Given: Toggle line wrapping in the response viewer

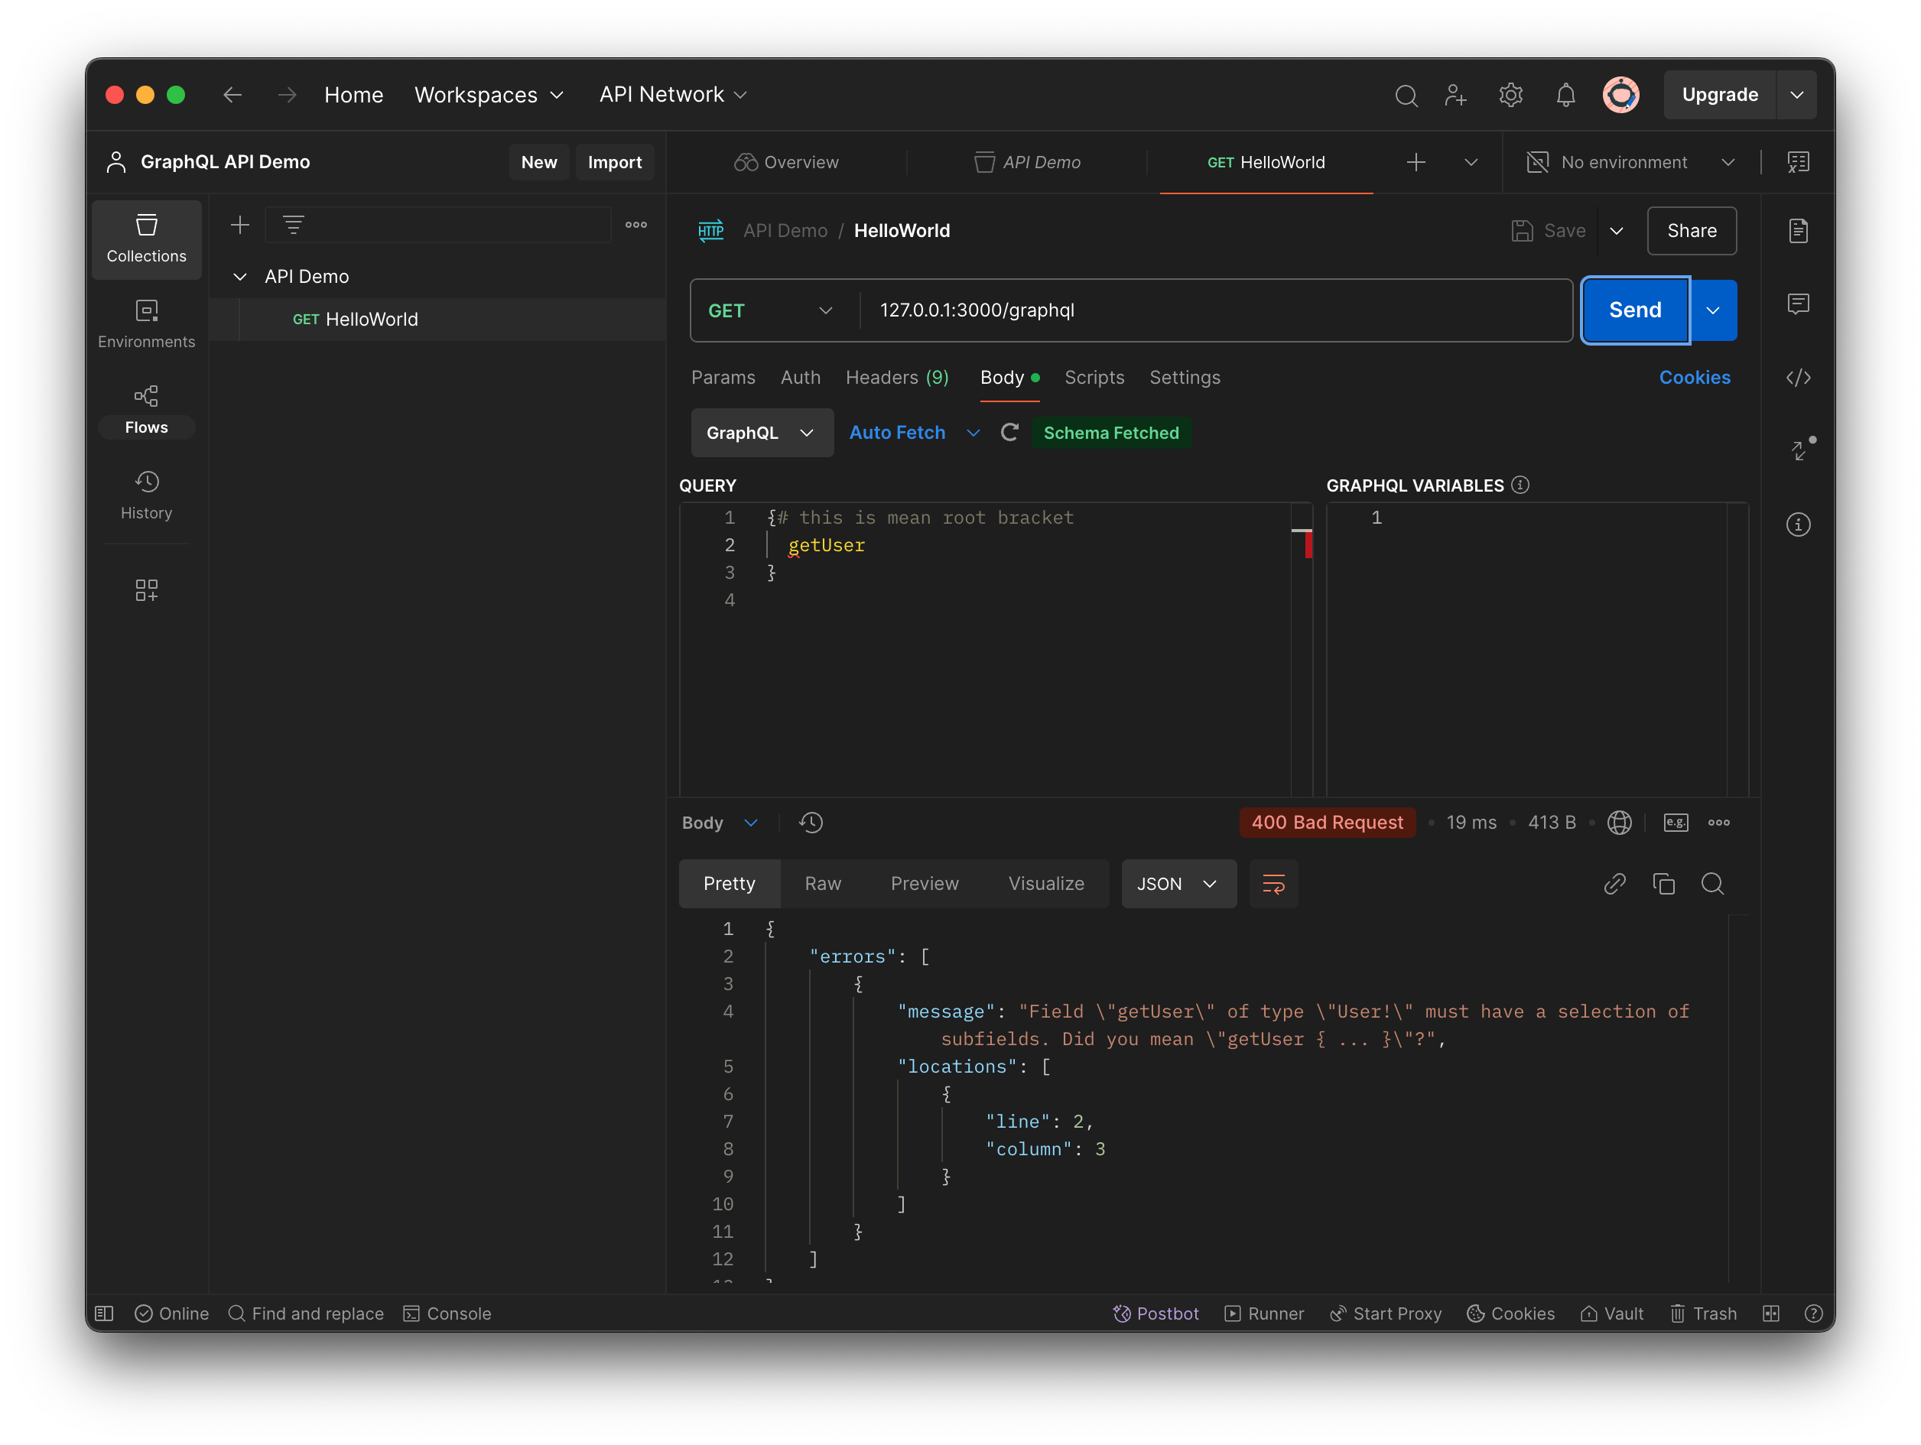Looking at the screenshot, I should (1273, 883).
